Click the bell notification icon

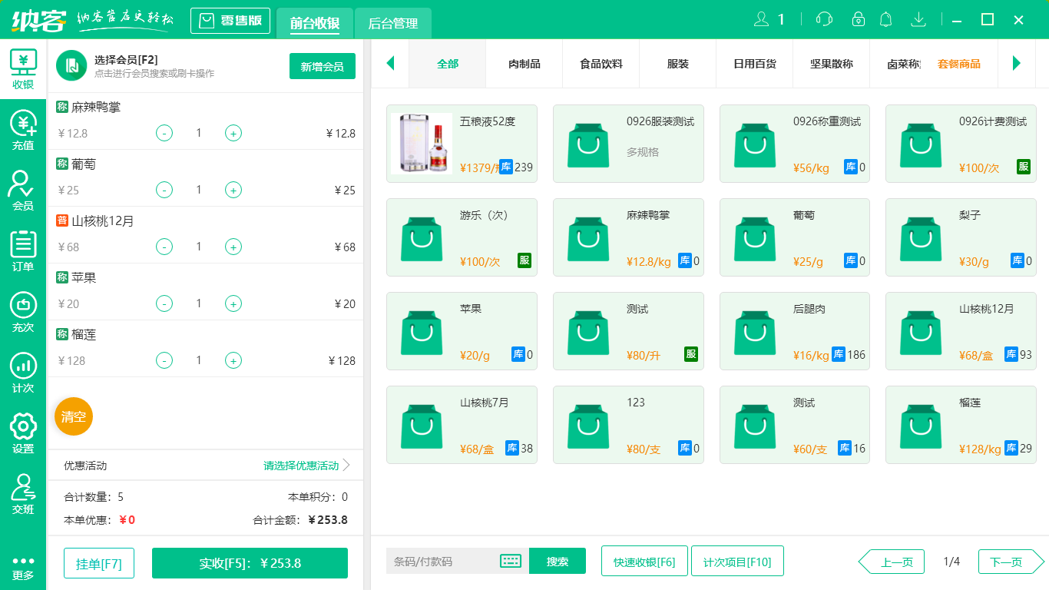coord(885,18)
